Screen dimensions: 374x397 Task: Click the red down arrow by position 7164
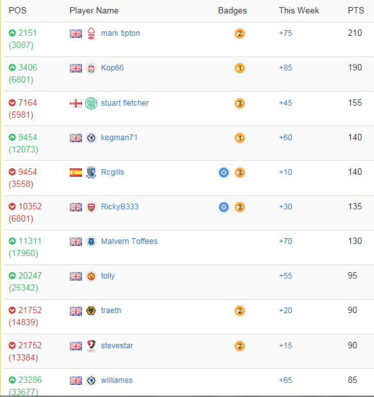coord(12,103)
